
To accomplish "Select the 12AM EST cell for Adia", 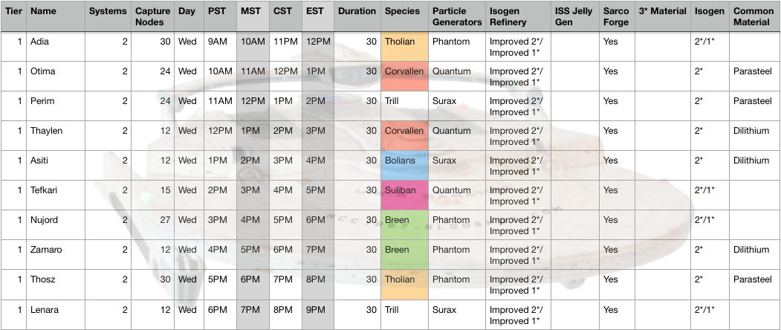I will [x=317, y=42].
